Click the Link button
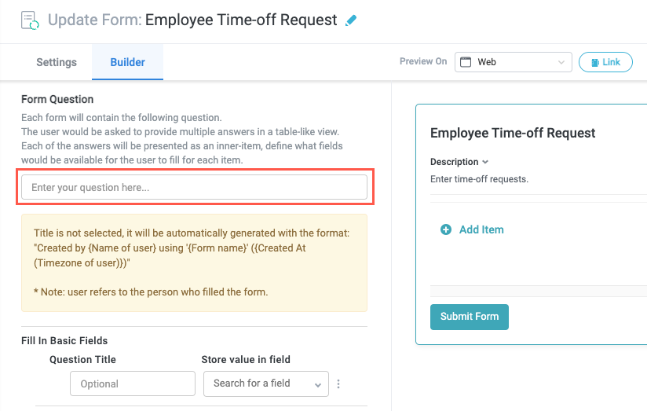This screenshot has width=647, height=411. 605,62
